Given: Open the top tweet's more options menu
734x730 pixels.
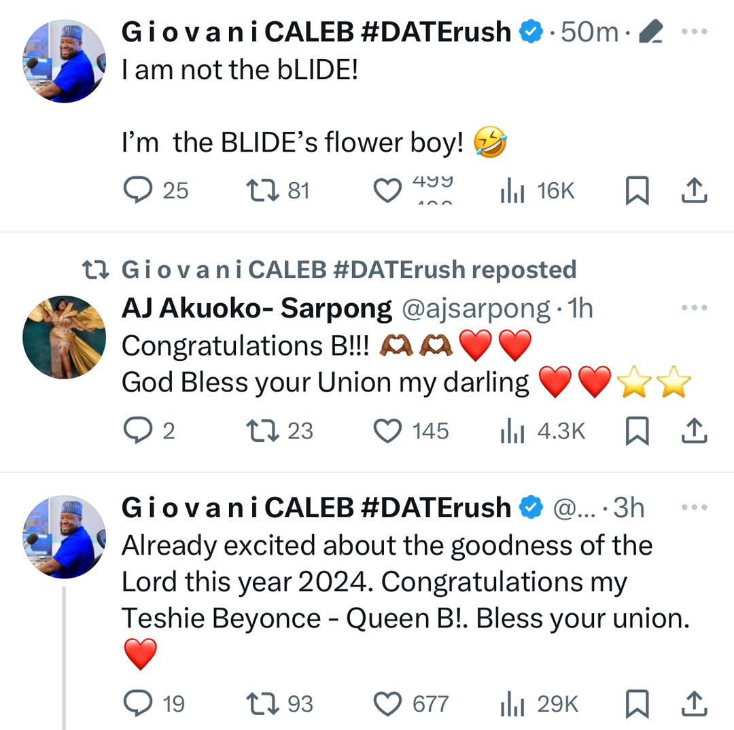Looking at the screenshot, I should click(694, 31).
